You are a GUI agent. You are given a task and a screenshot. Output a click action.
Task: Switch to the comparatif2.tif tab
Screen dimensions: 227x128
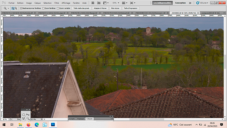(x=210, y=13)
